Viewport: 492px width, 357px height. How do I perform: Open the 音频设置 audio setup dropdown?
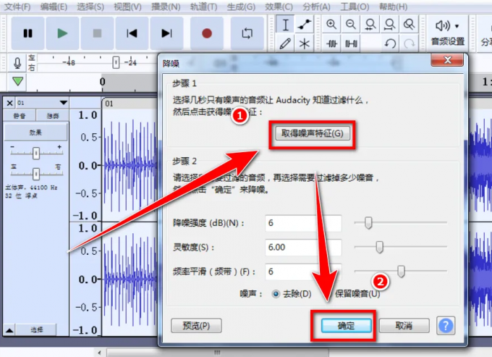coord(447,33)
